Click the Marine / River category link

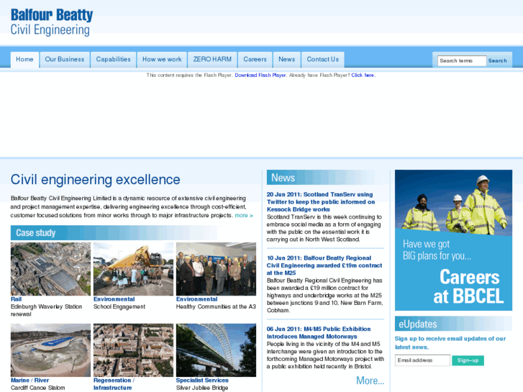pos(29,380)
